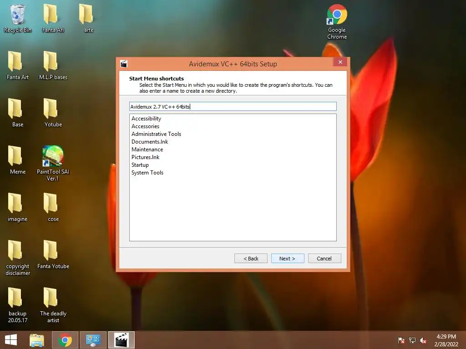Select Google Chrome desktop shortcut
Image resolution: width=466 pixels, height=349 pixels.
point(337,22)
